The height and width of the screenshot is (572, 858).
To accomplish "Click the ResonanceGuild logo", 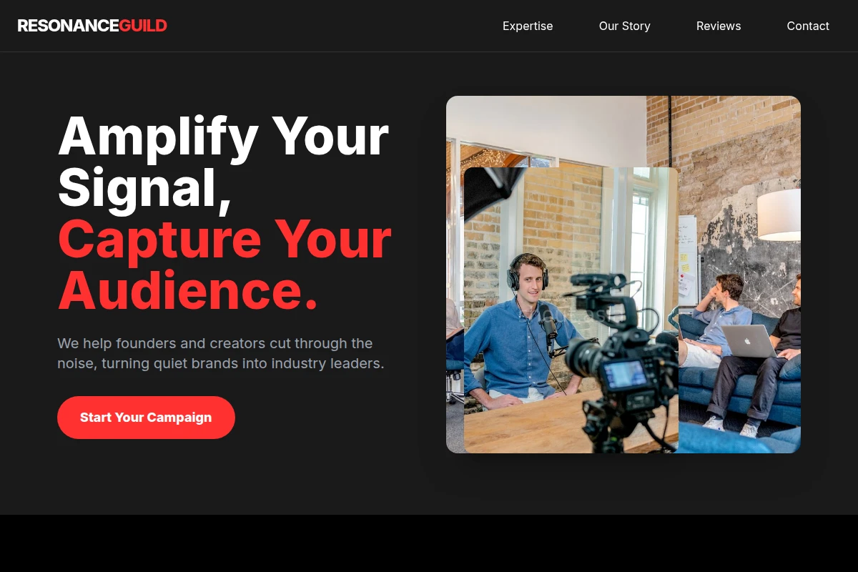I will tap(92, 26).
